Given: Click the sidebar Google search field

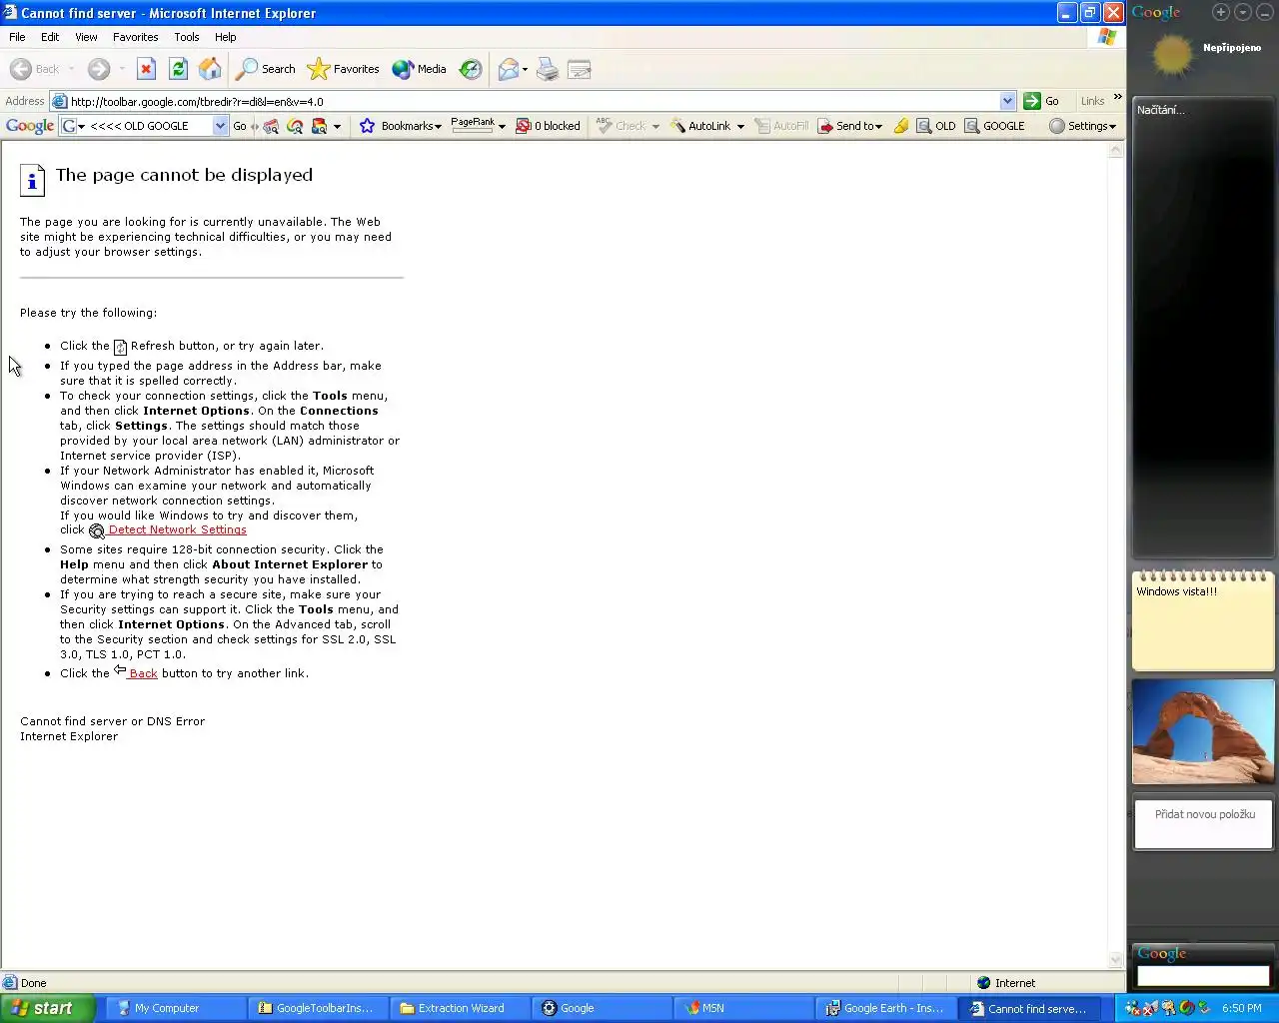Looking at the screenshot, I should point(1203,975).
